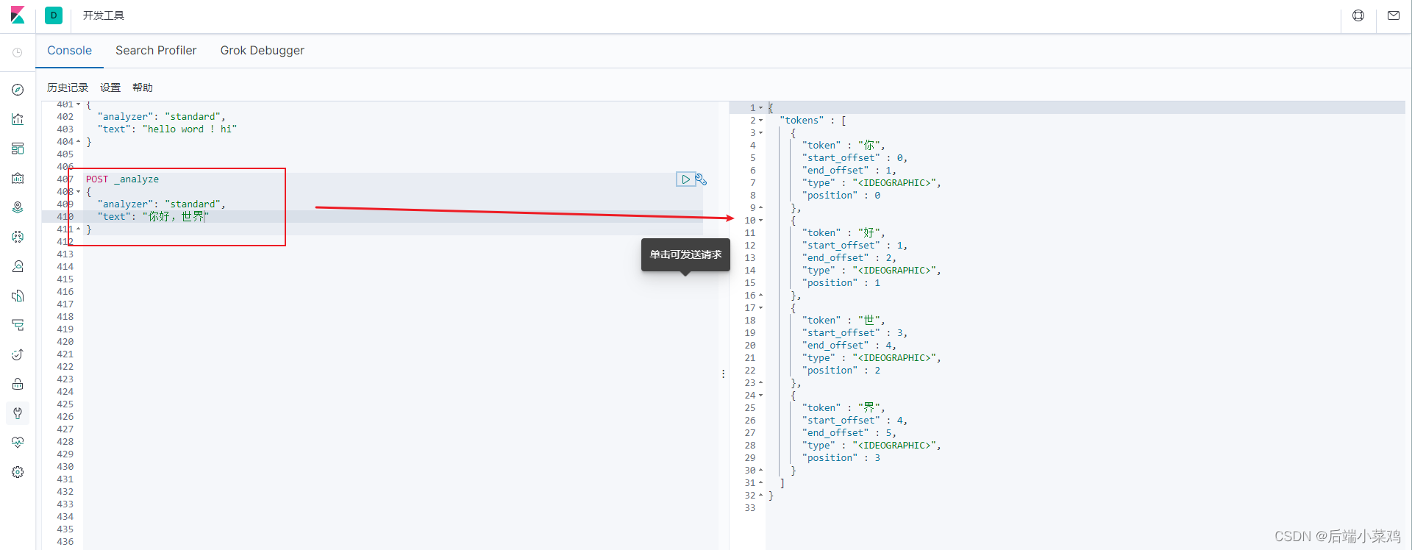The height and width of the screenshot is (550, 1412).
Task: Collapse first token object at line 3
Action: [761, 133]
